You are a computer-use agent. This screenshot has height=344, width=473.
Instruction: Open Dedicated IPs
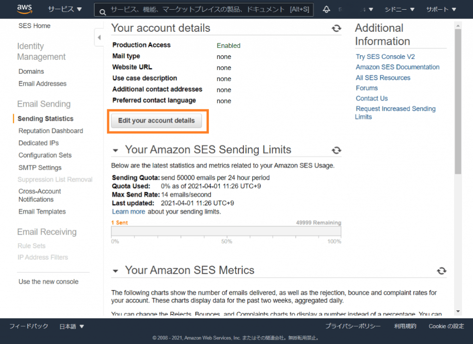pos(39,143)
